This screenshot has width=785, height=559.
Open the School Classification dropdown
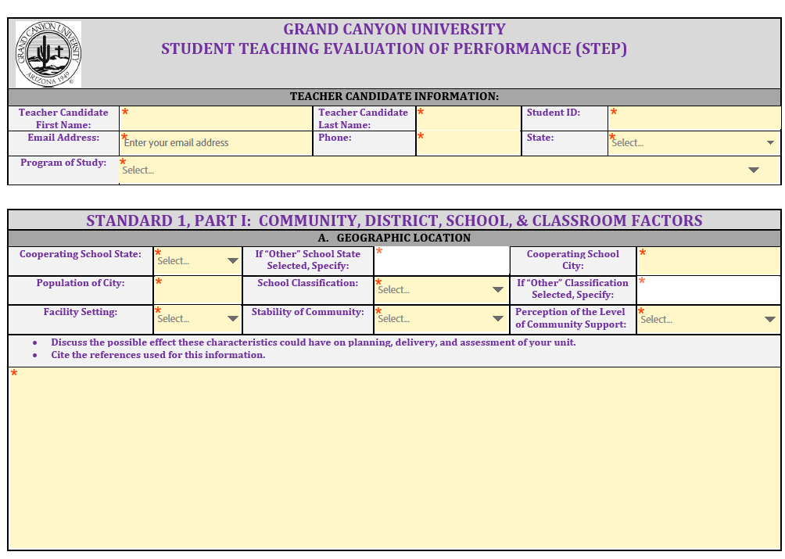[442, 290]
